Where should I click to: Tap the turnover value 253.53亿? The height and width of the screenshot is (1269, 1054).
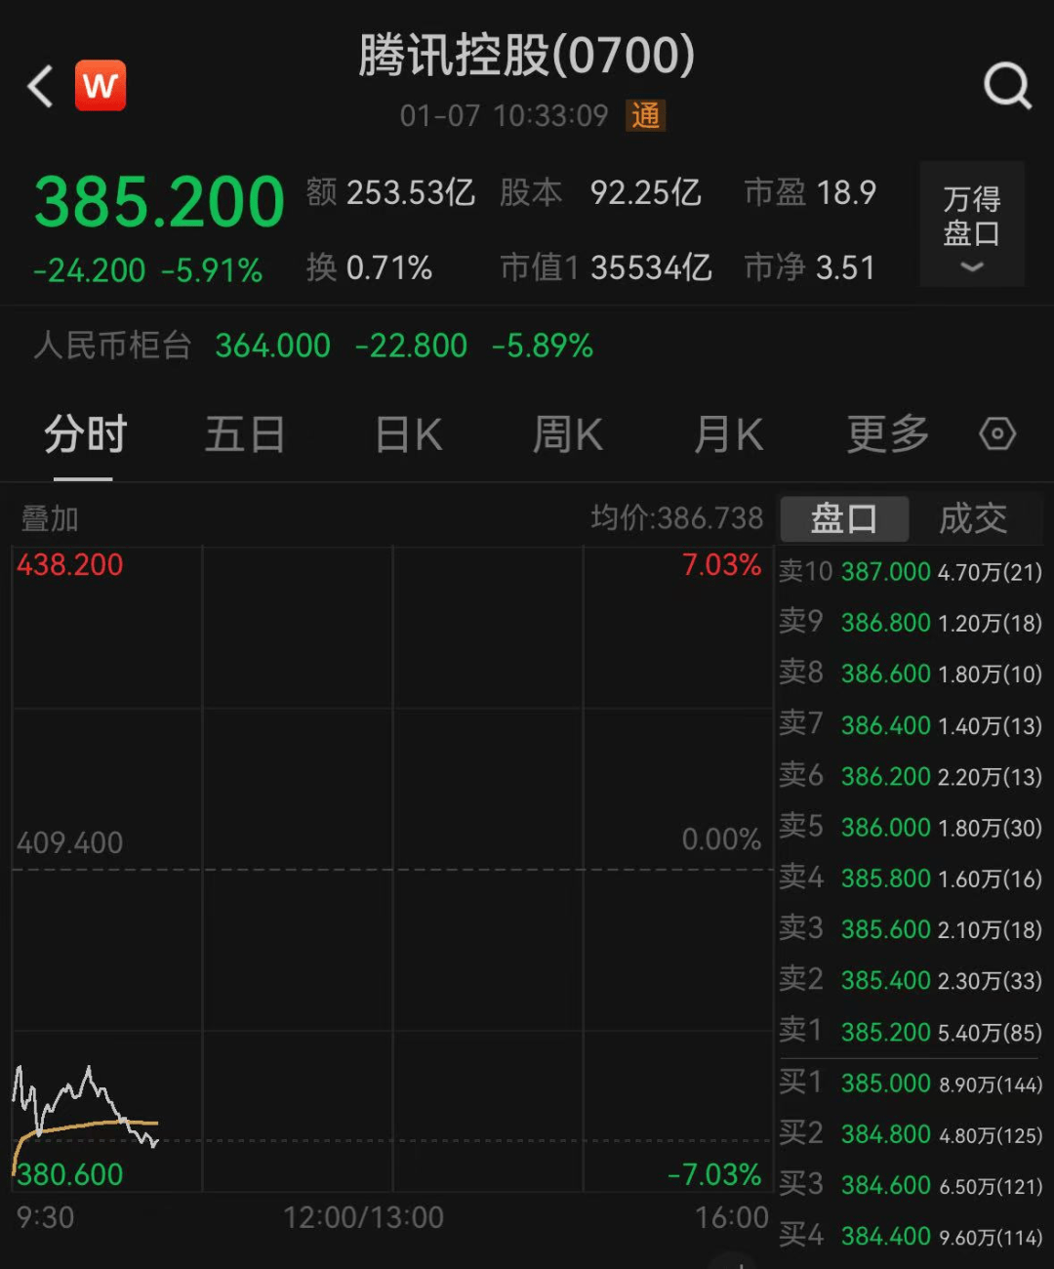411,192
